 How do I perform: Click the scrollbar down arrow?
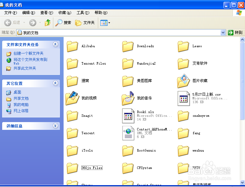coord(242,182)
